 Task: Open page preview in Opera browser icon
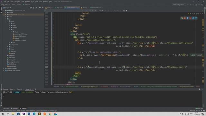click(190, 18)
